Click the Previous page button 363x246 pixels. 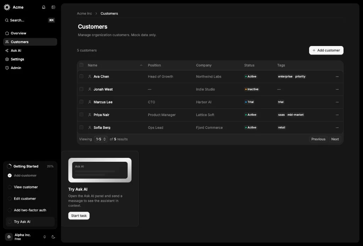coord(318,139)
